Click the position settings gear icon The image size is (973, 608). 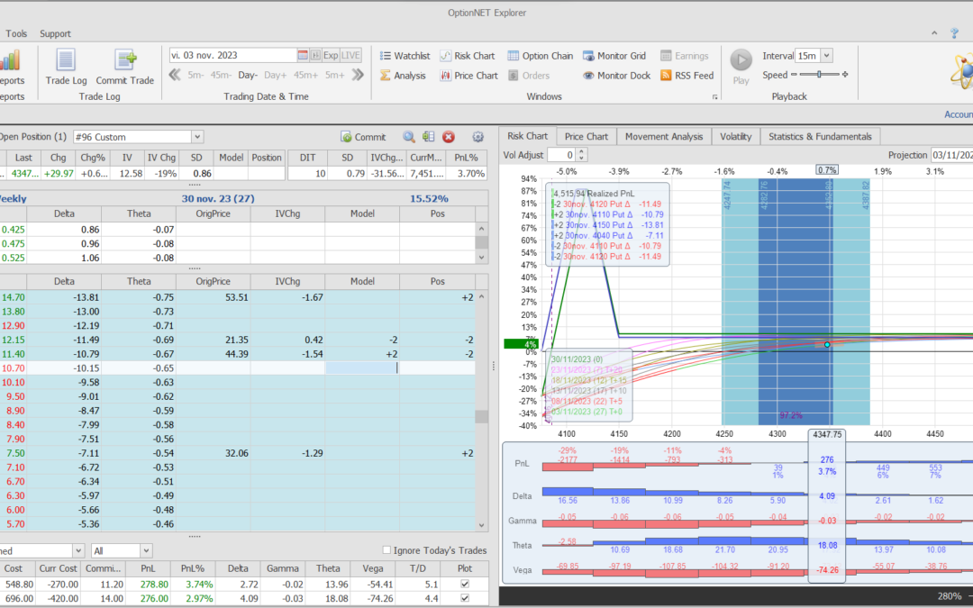(477, 137)
